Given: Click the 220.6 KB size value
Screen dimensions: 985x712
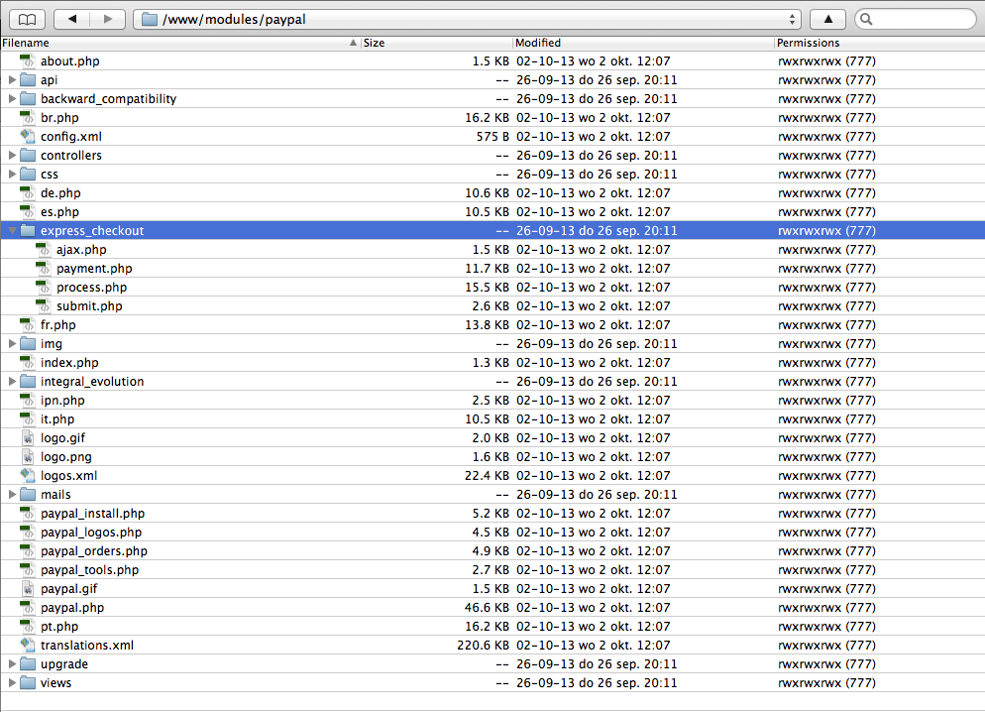Looking at the screenshot, I should pos(483,646).
